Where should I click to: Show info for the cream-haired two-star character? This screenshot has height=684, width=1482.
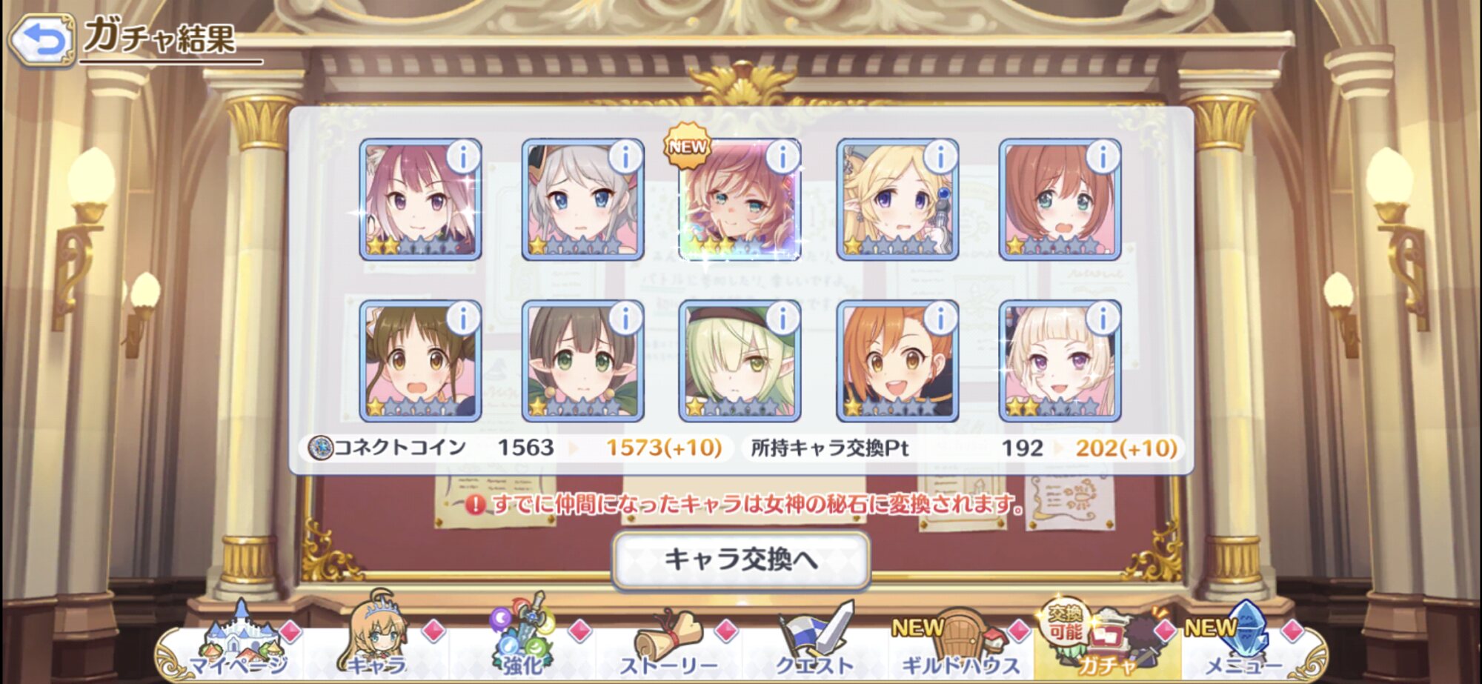pyautogui.click(x=1103, y=318)
